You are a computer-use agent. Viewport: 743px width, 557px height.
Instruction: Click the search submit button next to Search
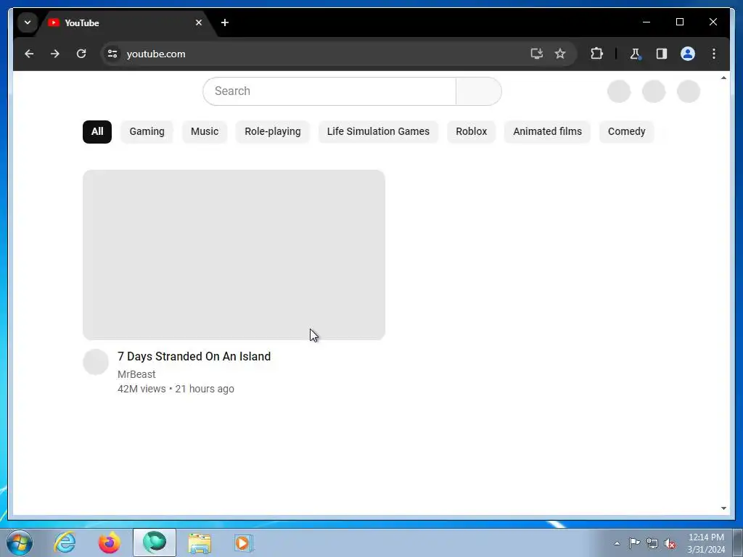coord(479,91)
